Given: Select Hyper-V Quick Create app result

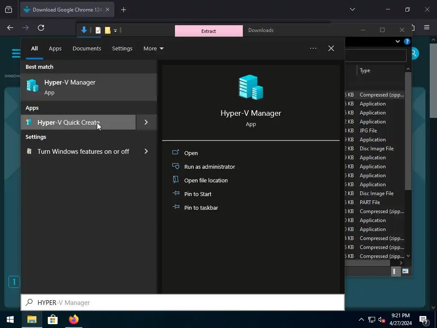Looking at the screenshot, I should pyautogui.click(x=79, y=122).
